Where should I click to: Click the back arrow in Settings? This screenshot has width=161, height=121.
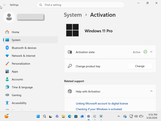[x=5, y=5]
